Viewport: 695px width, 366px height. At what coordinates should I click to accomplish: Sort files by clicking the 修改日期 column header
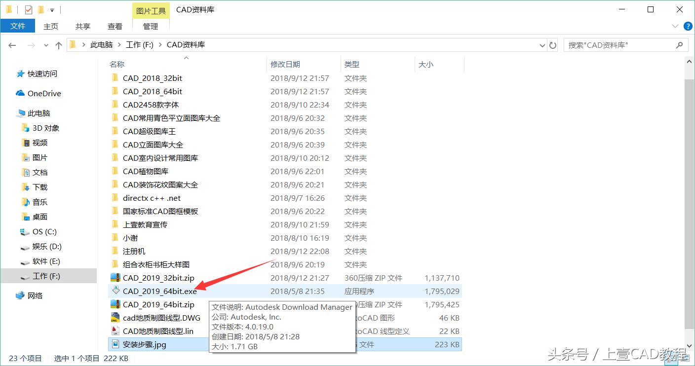click(x=286, y=64)
